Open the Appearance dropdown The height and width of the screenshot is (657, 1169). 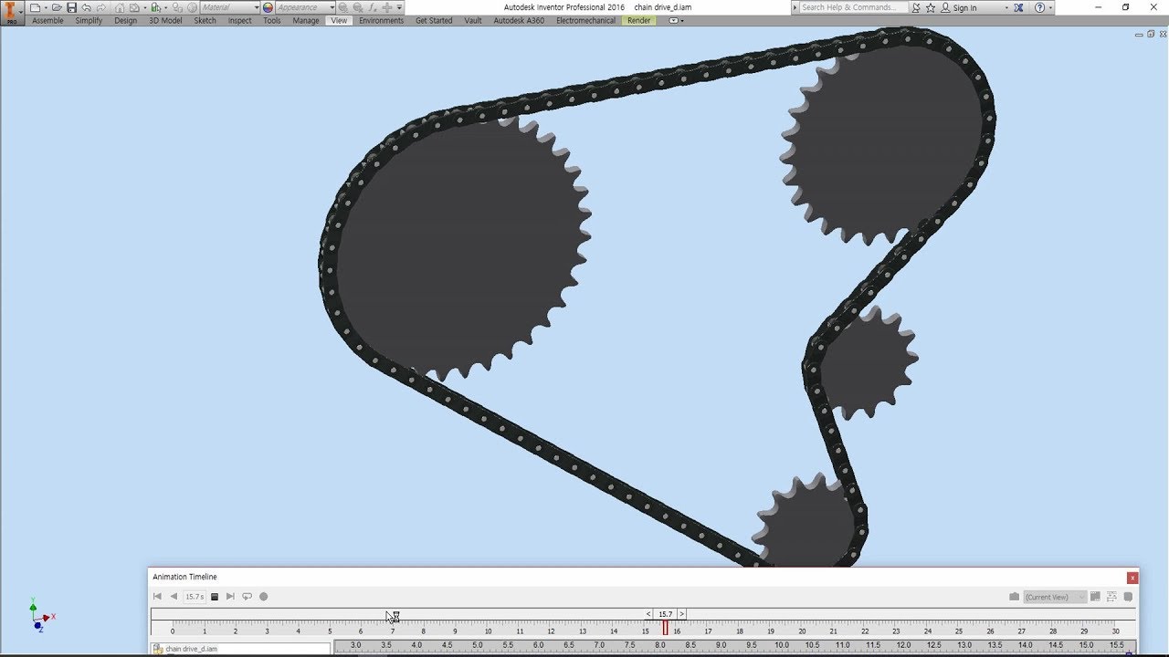pos(306,7)
